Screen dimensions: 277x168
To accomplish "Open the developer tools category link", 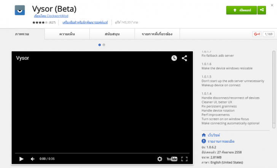I will point(85,22).
